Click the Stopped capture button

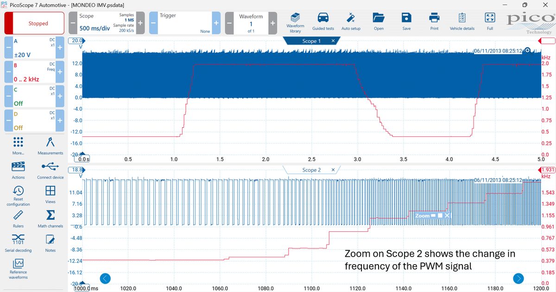click(x=34, y=23)
